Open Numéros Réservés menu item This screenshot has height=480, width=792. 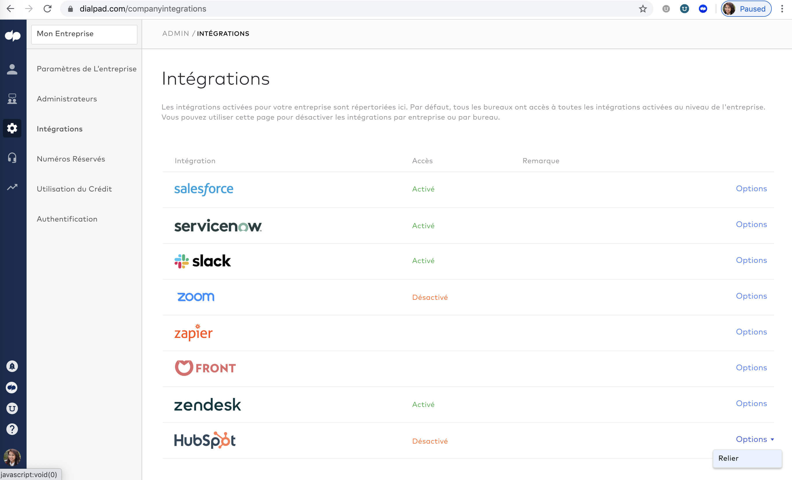tap(71, 159)
